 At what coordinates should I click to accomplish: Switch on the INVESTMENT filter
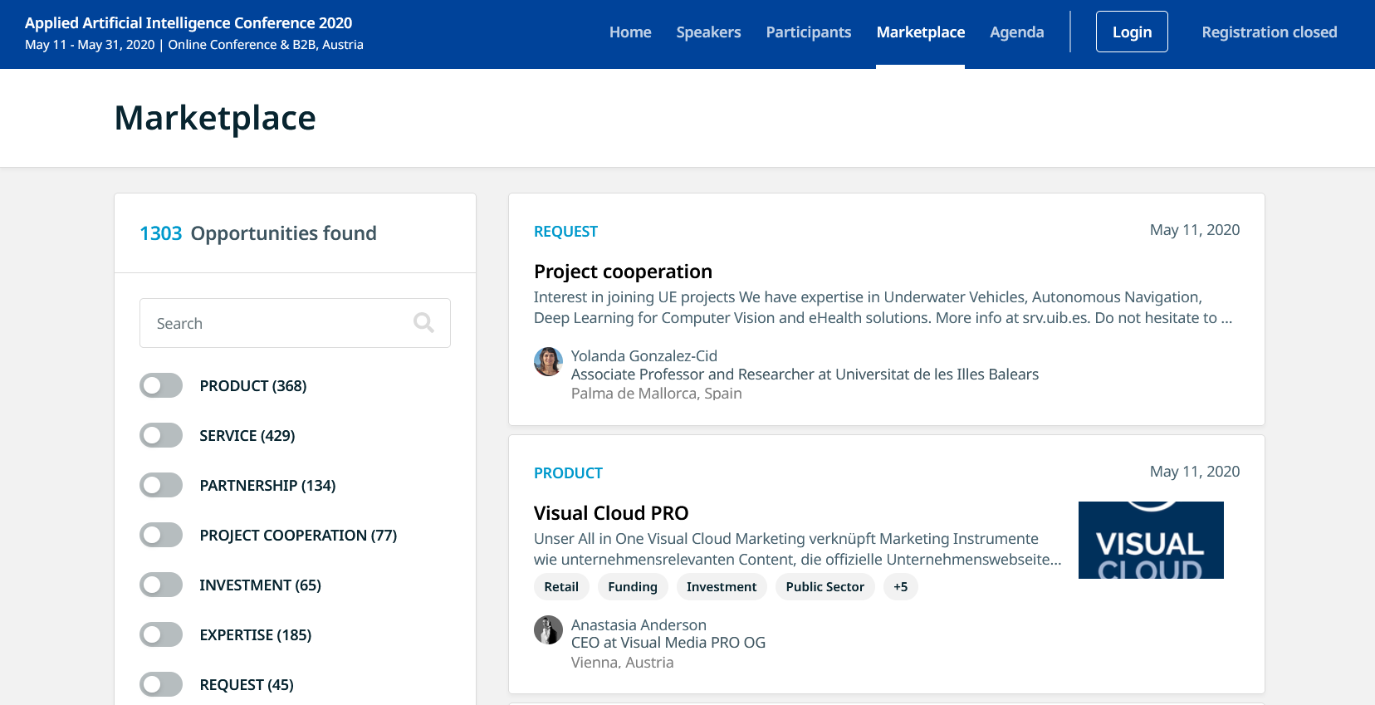click(x=161, y=585)
